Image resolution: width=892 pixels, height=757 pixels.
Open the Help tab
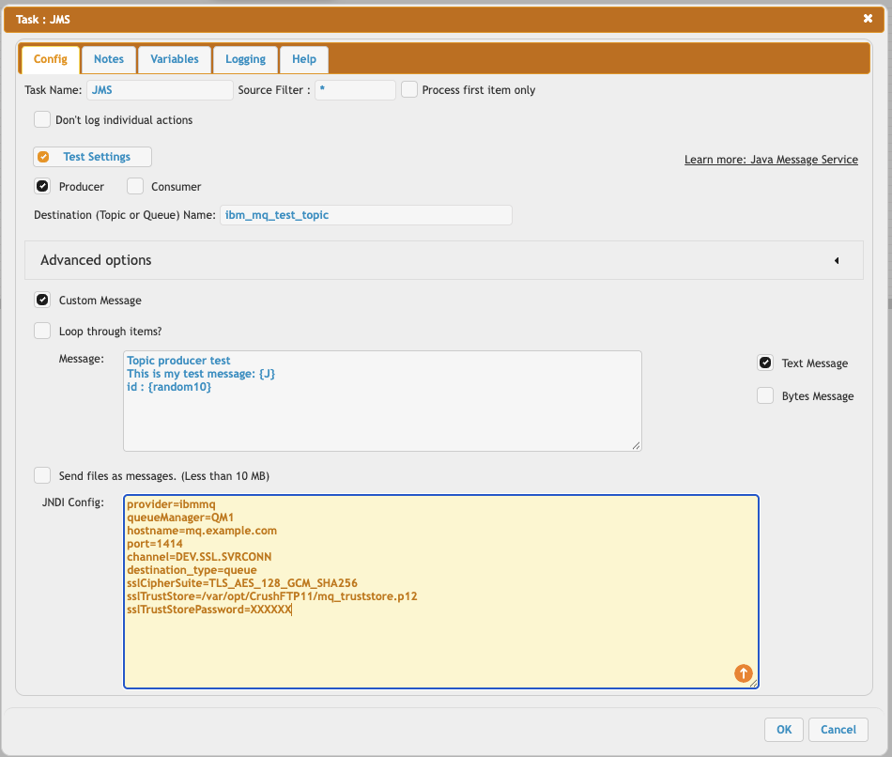point(304,59)
